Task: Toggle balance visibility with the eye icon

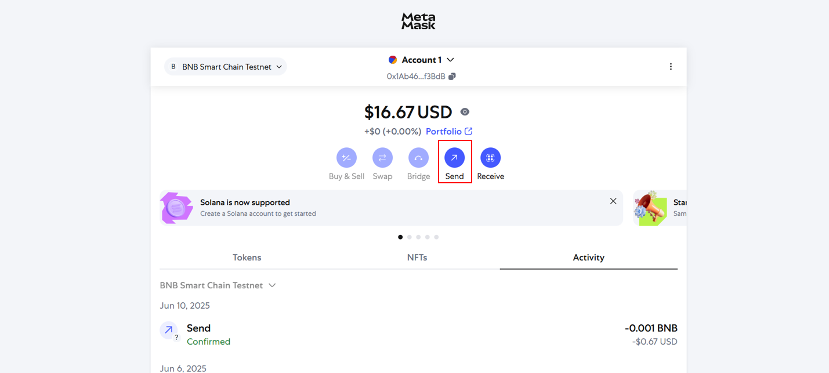Action: (x=465, y=112)
